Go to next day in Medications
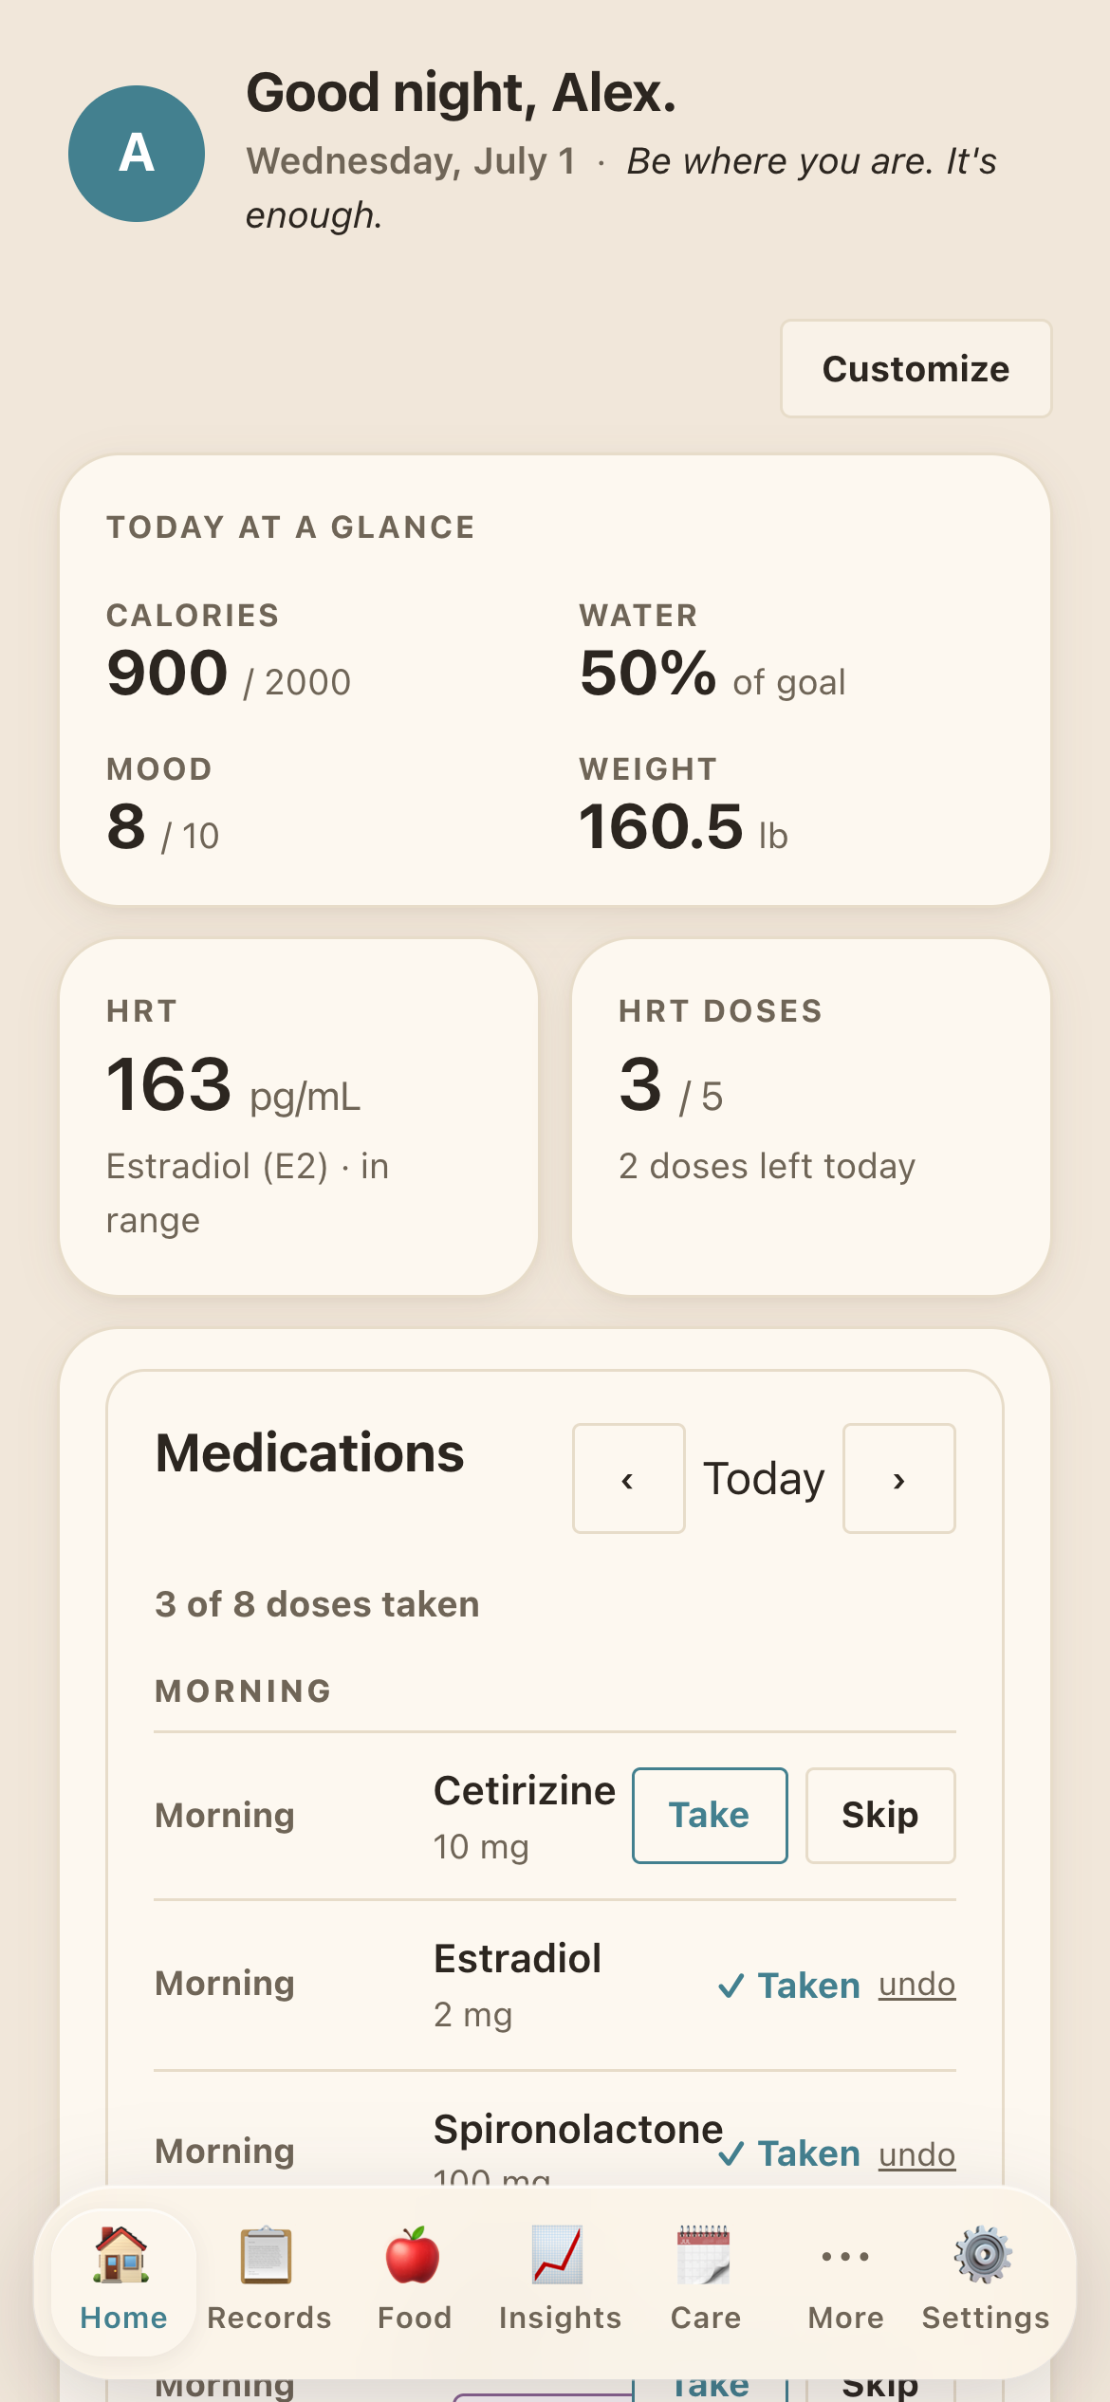Viewport: 1110px width, 2402px height. click(899, 1478)
